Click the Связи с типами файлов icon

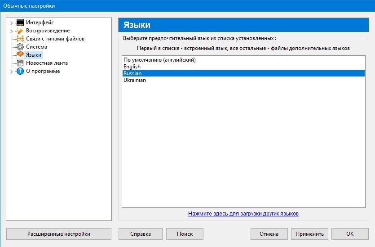click(x=20, y=39)
